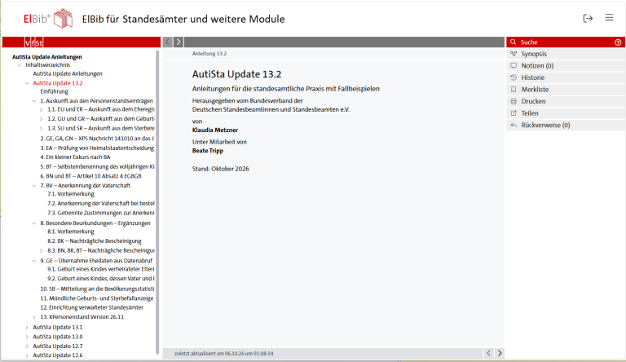The width and height of the screenshot is (626, 362).
Task: Click the Teilen share icon
Action: (x=514, y=113)
